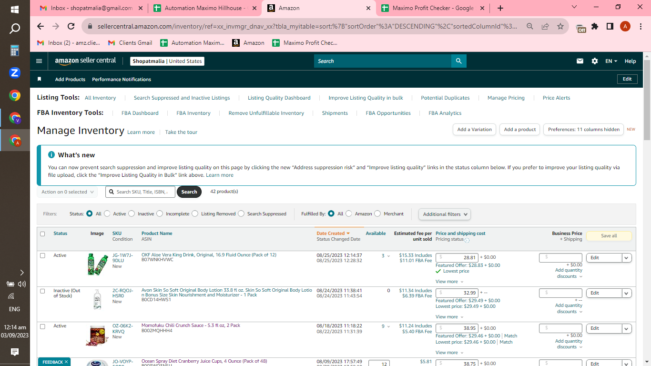
Task: Open Edit dropdown arrow for Avon lotion row
Action: (627, 293)
